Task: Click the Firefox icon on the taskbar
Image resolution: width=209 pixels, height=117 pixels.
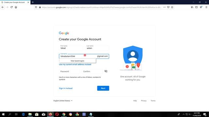Action: (50, 114)
